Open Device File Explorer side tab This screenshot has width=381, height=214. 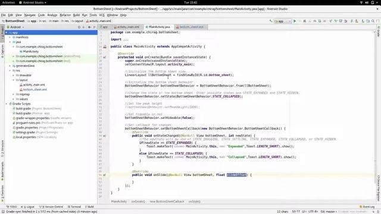click(379, 188)
